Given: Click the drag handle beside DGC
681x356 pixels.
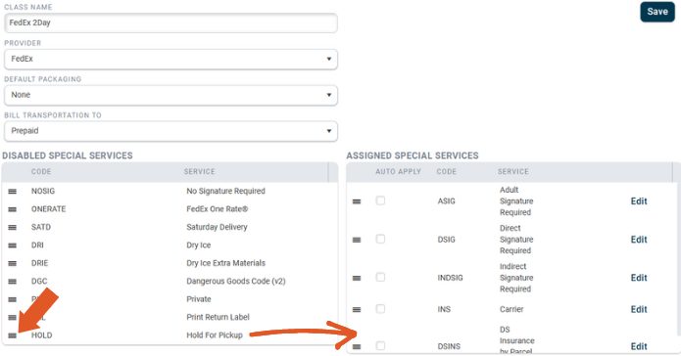Looking at the screenshot, I should pos(12,282).
